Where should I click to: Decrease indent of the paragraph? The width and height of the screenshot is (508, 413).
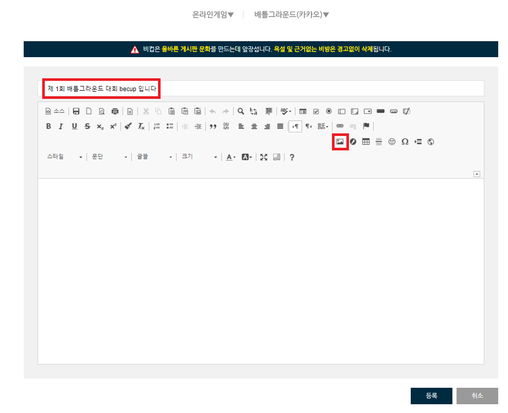point(185,126)
